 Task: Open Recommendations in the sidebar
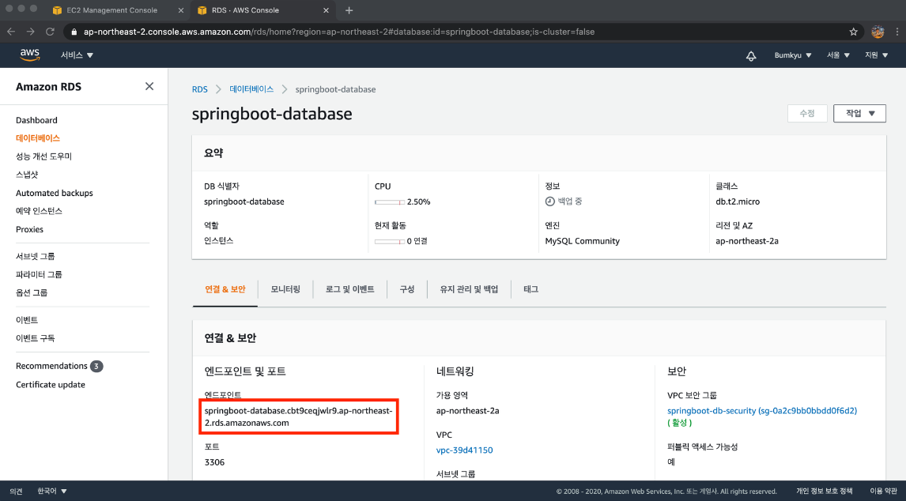click(x=51, y=366)
